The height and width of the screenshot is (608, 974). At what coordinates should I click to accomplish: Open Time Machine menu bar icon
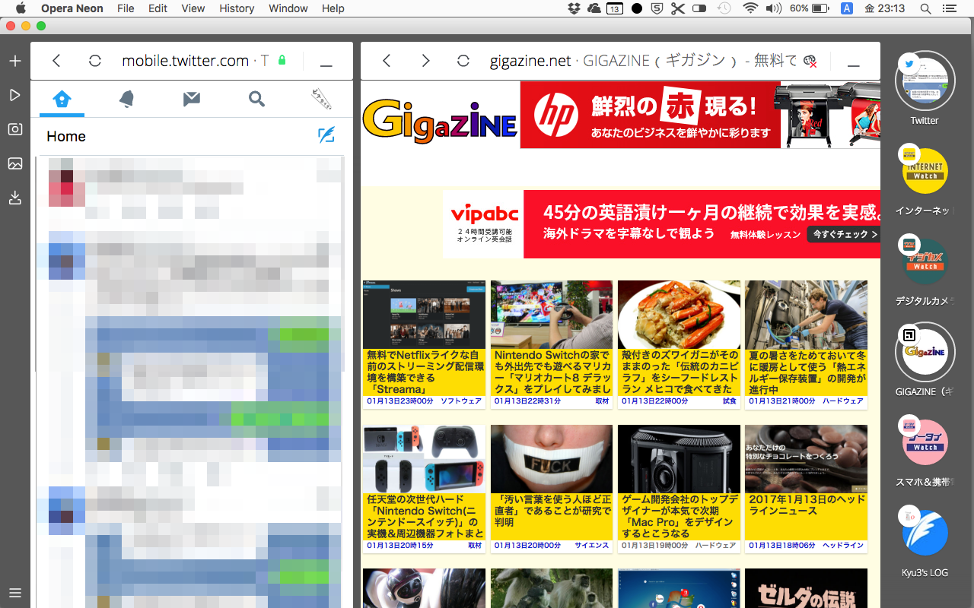pyautogui.click(x=724, y=8)
